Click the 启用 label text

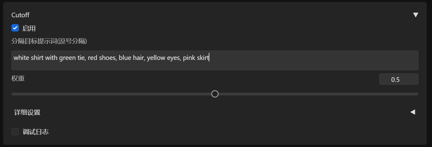29,28
